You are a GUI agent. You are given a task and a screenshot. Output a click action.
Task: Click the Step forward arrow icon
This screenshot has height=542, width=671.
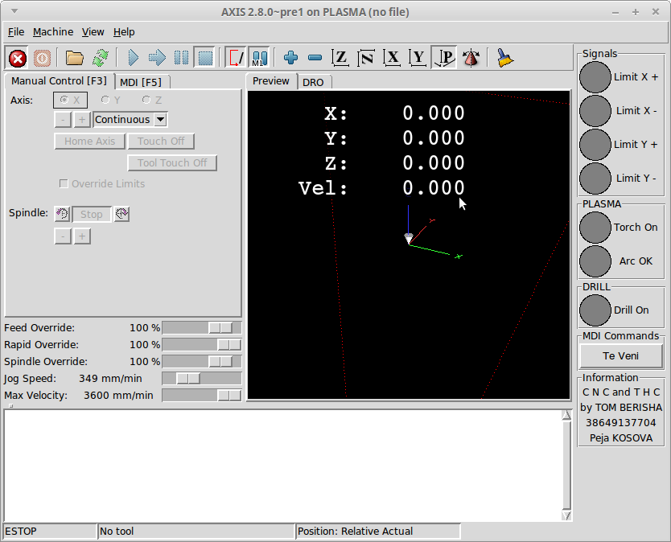coord(157,58)
